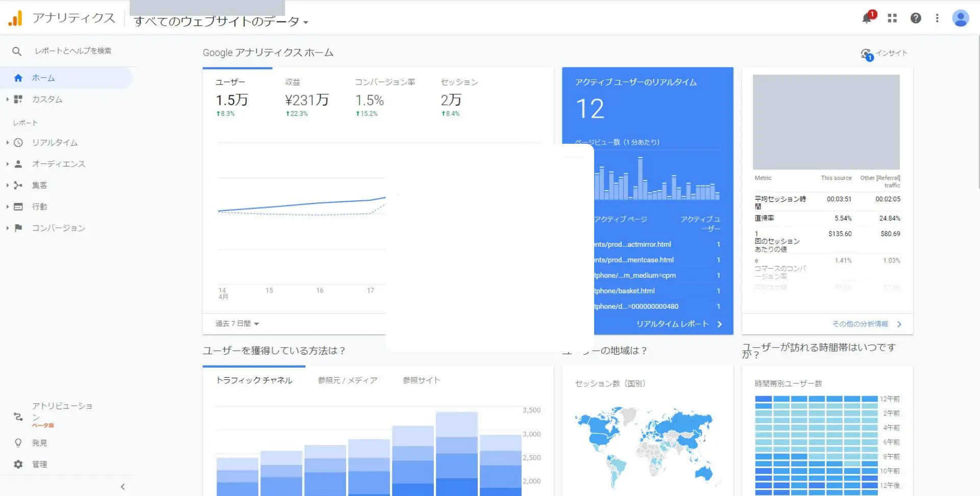Open 管理 label in the sidebar

coord(40,464)
